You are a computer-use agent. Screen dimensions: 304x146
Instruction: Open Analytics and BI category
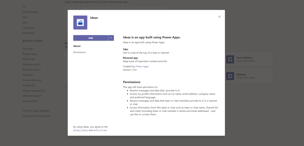point(31,64)
